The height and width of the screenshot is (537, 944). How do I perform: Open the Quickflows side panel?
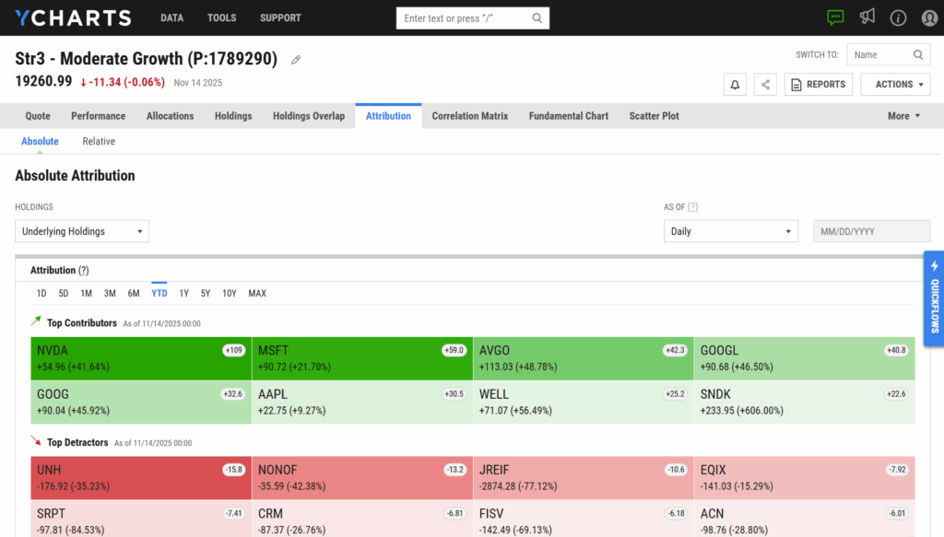934,298
